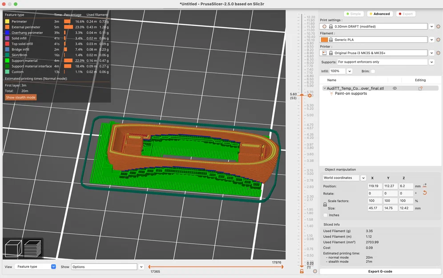
Task: Expand the Infill percentage dropdown
Action: tap(350, 71)
